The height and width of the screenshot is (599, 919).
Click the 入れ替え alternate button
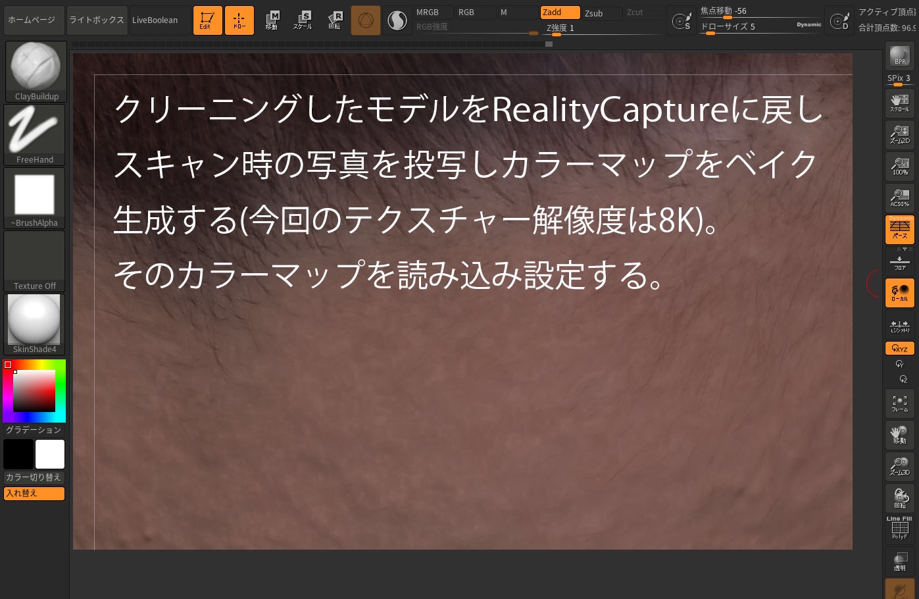pyautogui.click(x=34, y=494)
